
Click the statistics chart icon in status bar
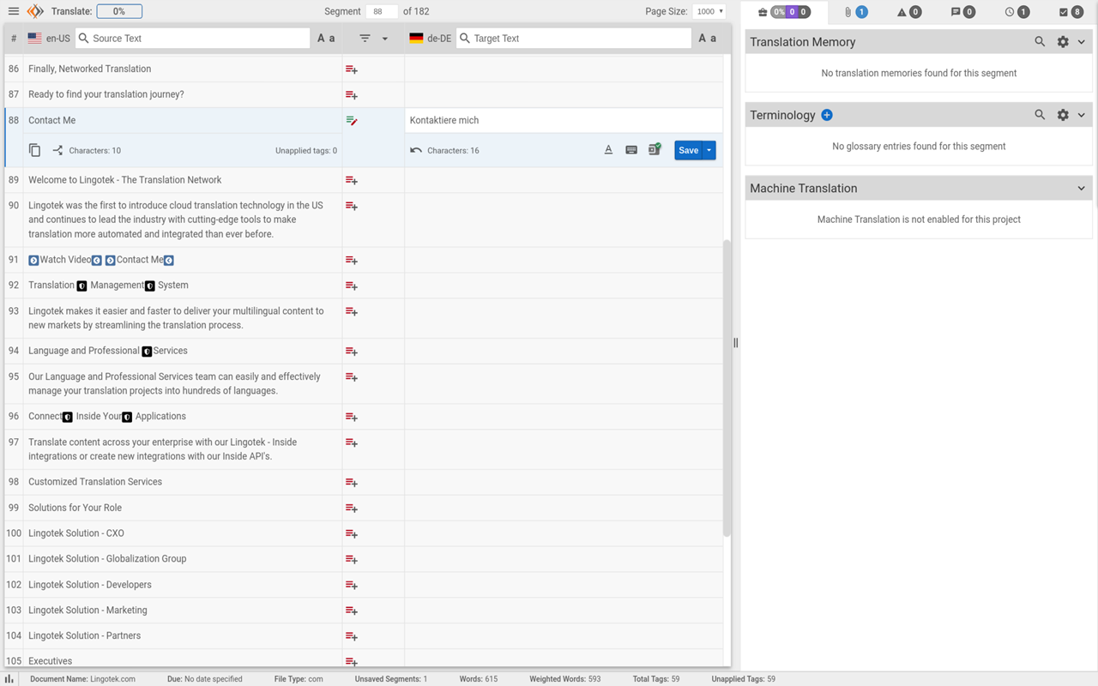tap(9, 679)
